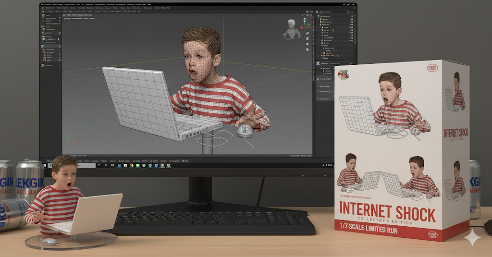Open the outliner filter funnel icon
The width and height of the screenshot is (492, 257).
click(348, 12)
